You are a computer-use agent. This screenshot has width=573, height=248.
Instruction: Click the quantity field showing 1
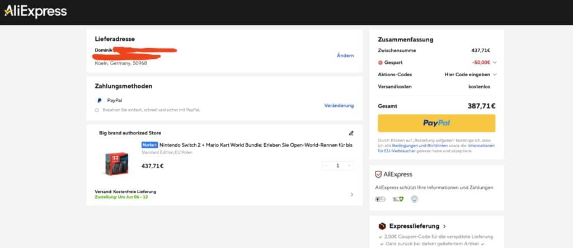337,166
